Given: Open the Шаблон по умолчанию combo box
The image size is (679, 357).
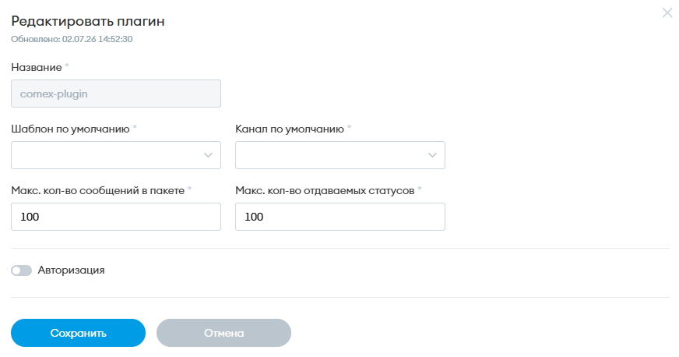Looking at the screenshot, I should pos(116,155).
